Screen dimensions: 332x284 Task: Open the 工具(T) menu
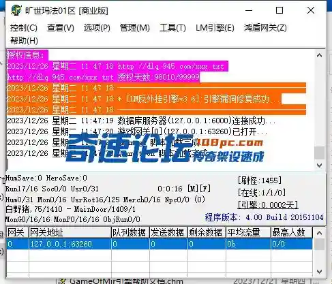click(x=172, y=28)
